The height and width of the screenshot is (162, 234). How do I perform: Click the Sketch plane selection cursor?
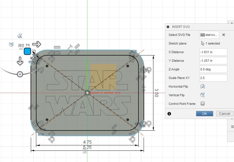coord(203,43)
